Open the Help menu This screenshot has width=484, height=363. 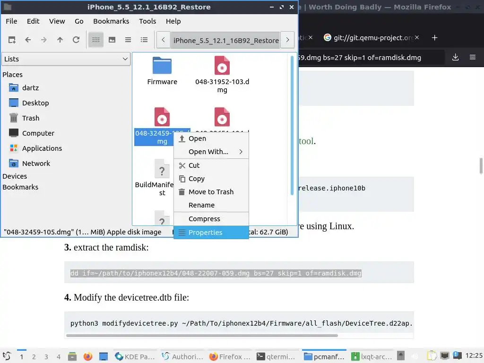click(173, 21)
